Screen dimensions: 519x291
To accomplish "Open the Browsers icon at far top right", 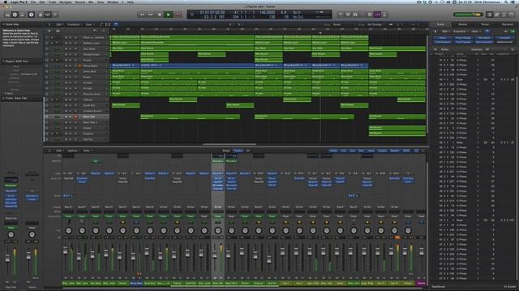I will [512, 15].
